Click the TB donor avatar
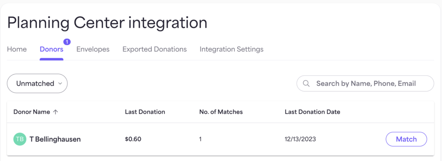 (x=20, y=139)
